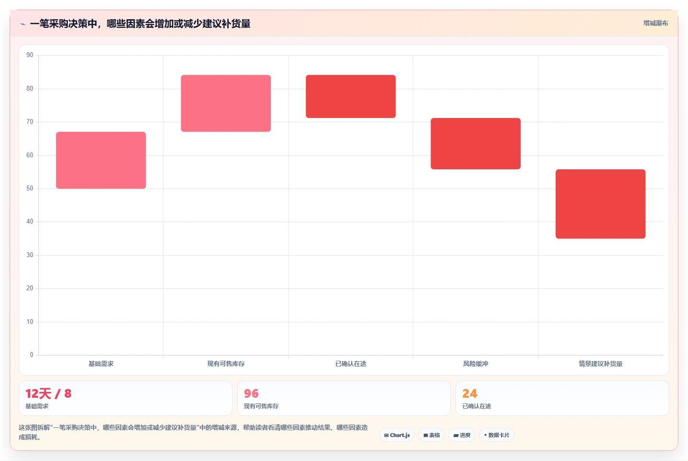Click the 情景建议补货量 x-axis label
This screenshot has height=461, width=688.
tap(600, 364)
